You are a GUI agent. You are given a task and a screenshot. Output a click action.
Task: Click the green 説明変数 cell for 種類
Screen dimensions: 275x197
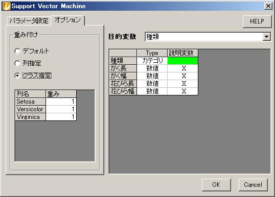point(183,61)
